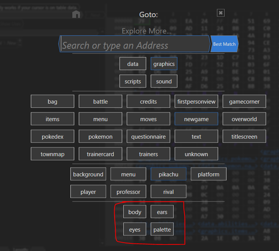Select the newgame subcategory
Image resolution: width=279 pixels, height=251 pixels.
point(196,119)
